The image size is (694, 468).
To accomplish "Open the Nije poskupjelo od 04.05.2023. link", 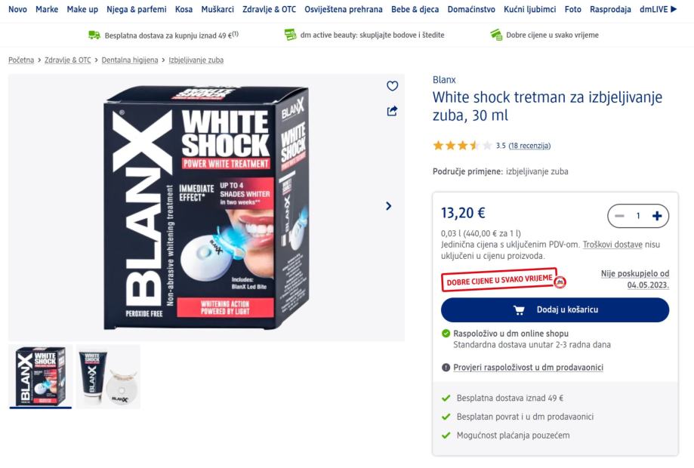I will 634,279.
